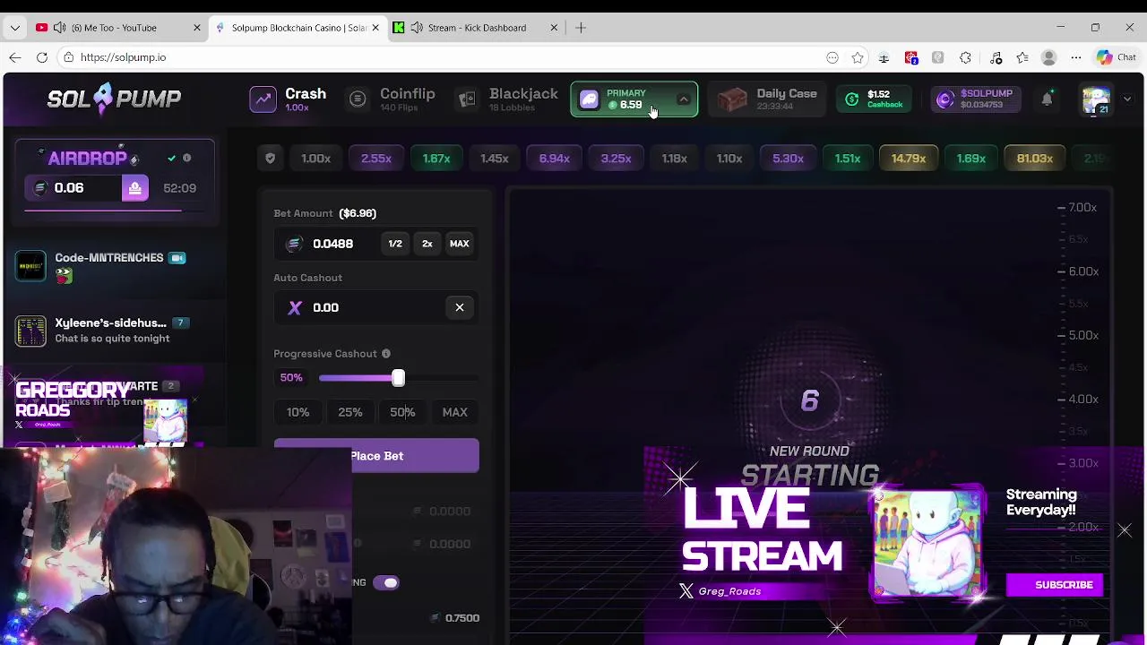Viewport: 1147px width, 645px height.
Task: Open the Daily Case chest
Action: click(x=767, y=99)
